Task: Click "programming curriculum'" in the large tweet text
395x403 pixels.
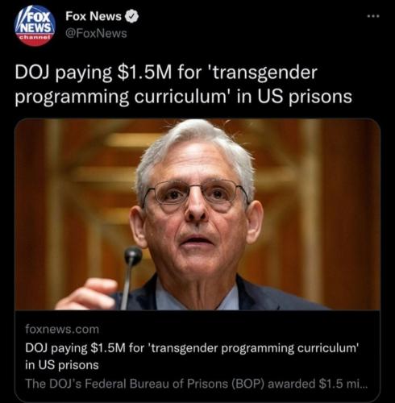Action: pyautogui.click(x=122, y=97)
